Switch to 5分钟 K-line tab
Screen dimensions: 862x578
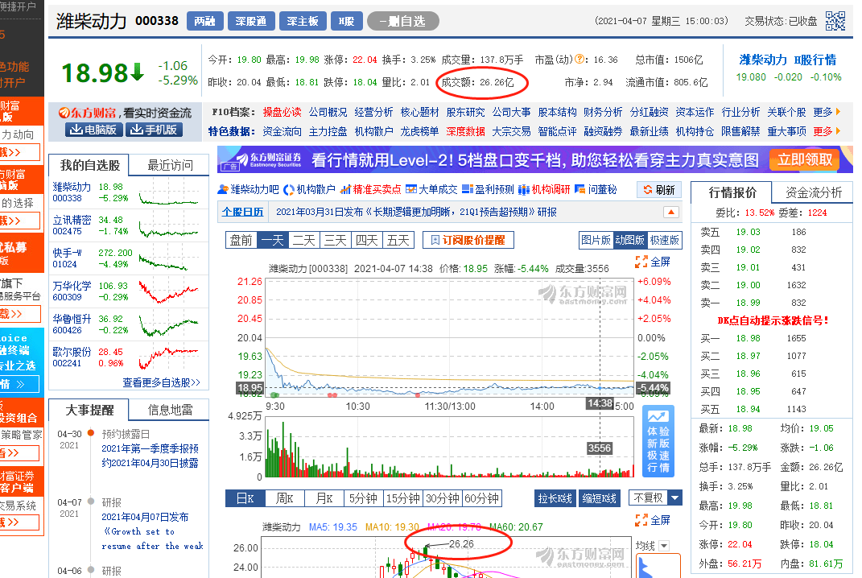coord(363,498)
